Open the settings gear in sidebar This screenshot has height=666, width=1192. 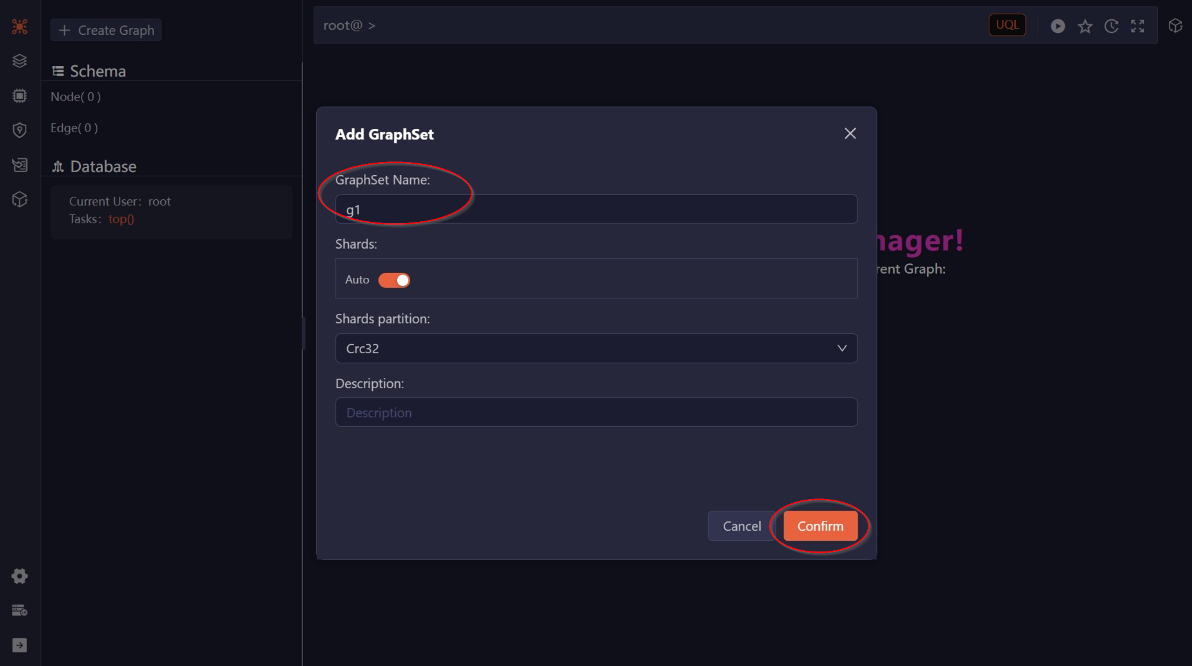coord(19,576)
